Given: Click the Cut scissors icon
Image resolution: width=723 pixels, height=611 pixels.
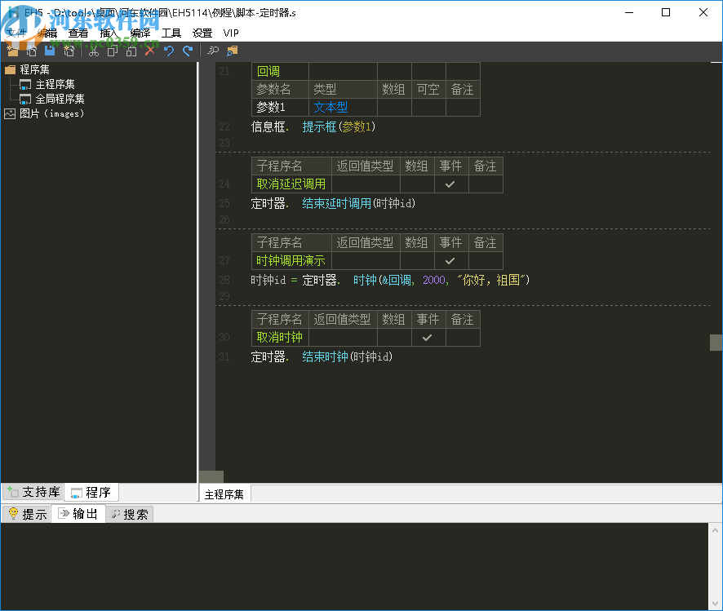Looking at the screenshot, I should 93,51.
